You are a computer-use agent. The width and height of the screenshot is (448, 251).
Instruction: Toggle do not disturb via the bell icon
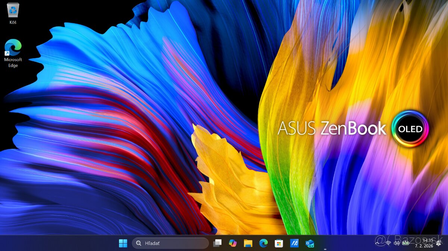[438, 243]
